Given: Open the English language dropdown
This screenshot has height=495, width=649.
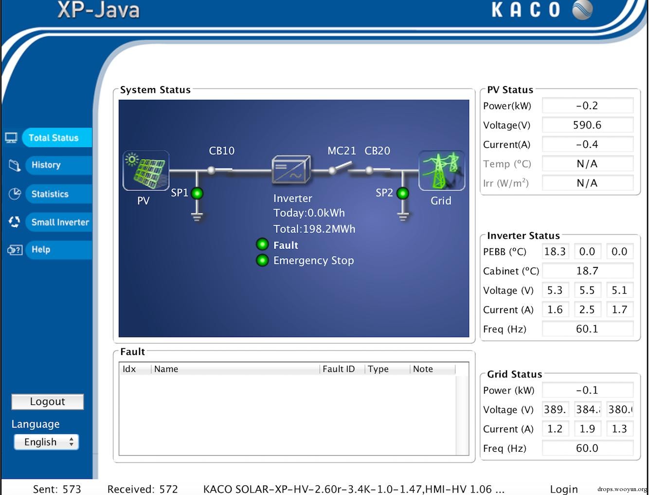Looking at the screenshot, I should [x=46, y=442].
